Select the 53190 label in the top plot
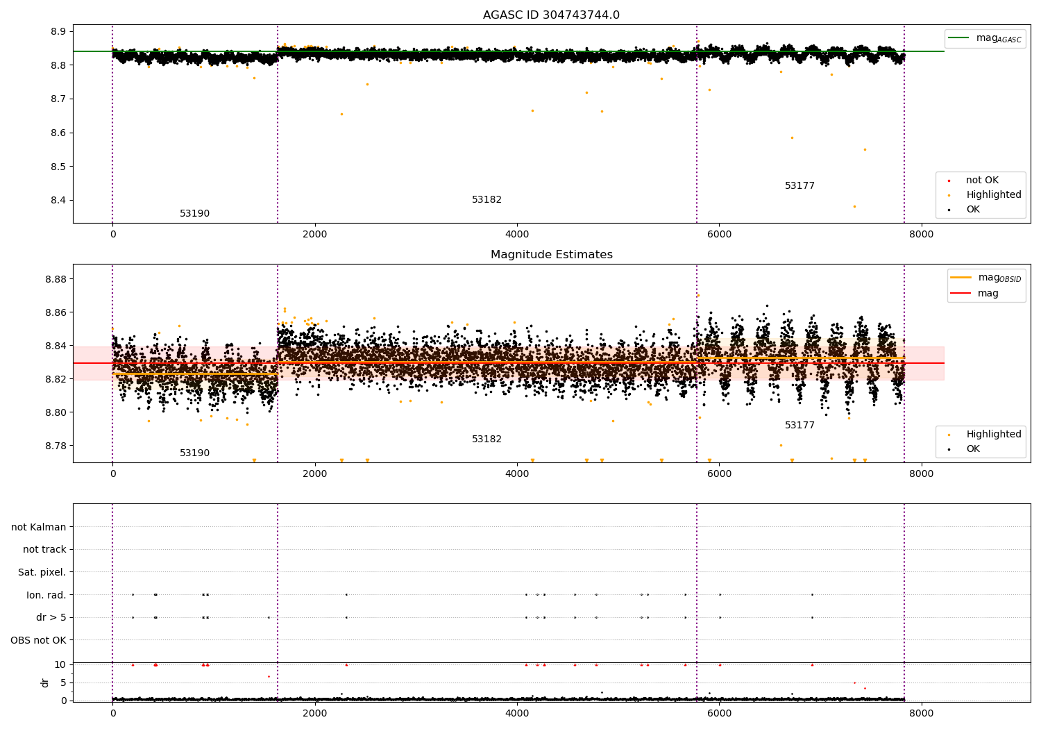This screenshot has height=729, width=1041. [x=194, y=214]
